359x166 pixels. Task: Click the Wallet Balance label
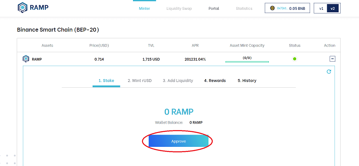click(169, 122)
